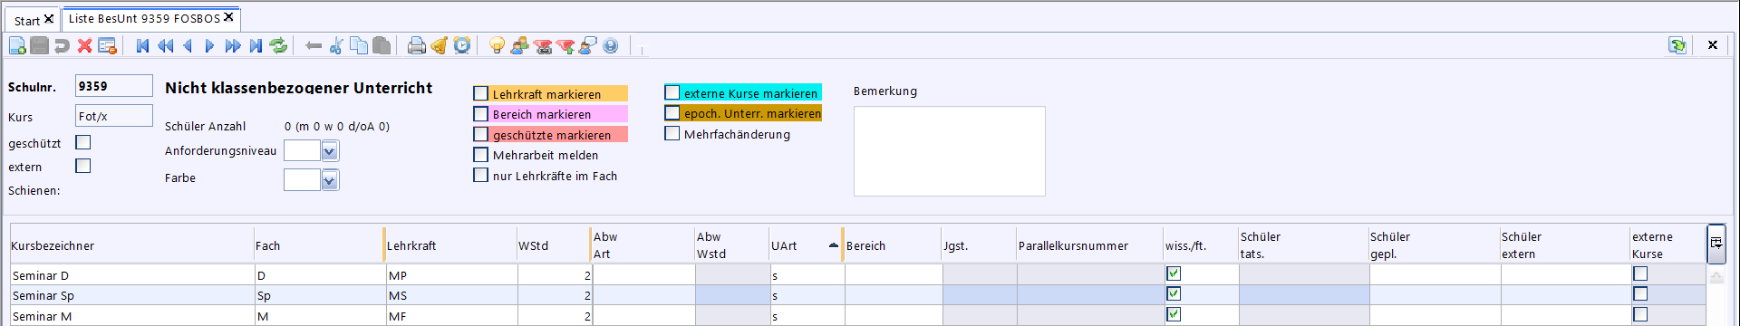Image resolution: width=1740 pixels, height=326 pixels.
Task: Jump to the first record
Action: [142, 45]
